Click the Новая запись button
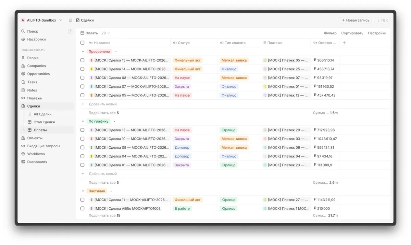The width and height of the screenshot is (411, 245). tap(355, 20)
